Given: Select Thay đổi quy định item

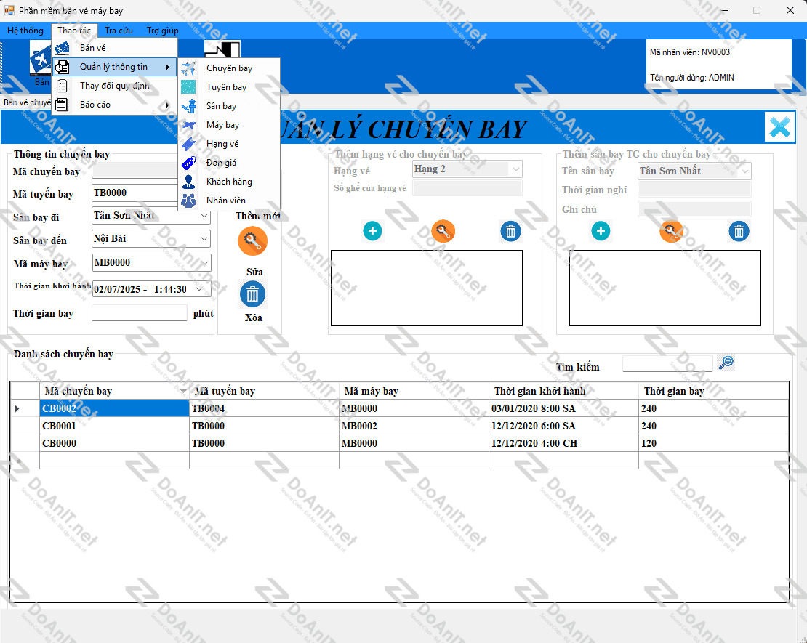Looking at the screenshot, I should [x=114, y=86].
